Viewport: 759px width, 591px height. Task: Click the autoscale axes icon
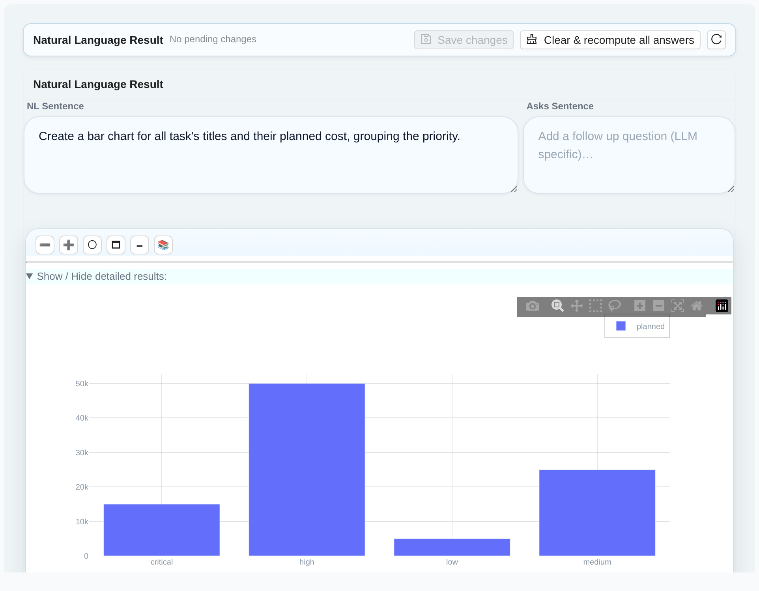[x=678, y=306]
